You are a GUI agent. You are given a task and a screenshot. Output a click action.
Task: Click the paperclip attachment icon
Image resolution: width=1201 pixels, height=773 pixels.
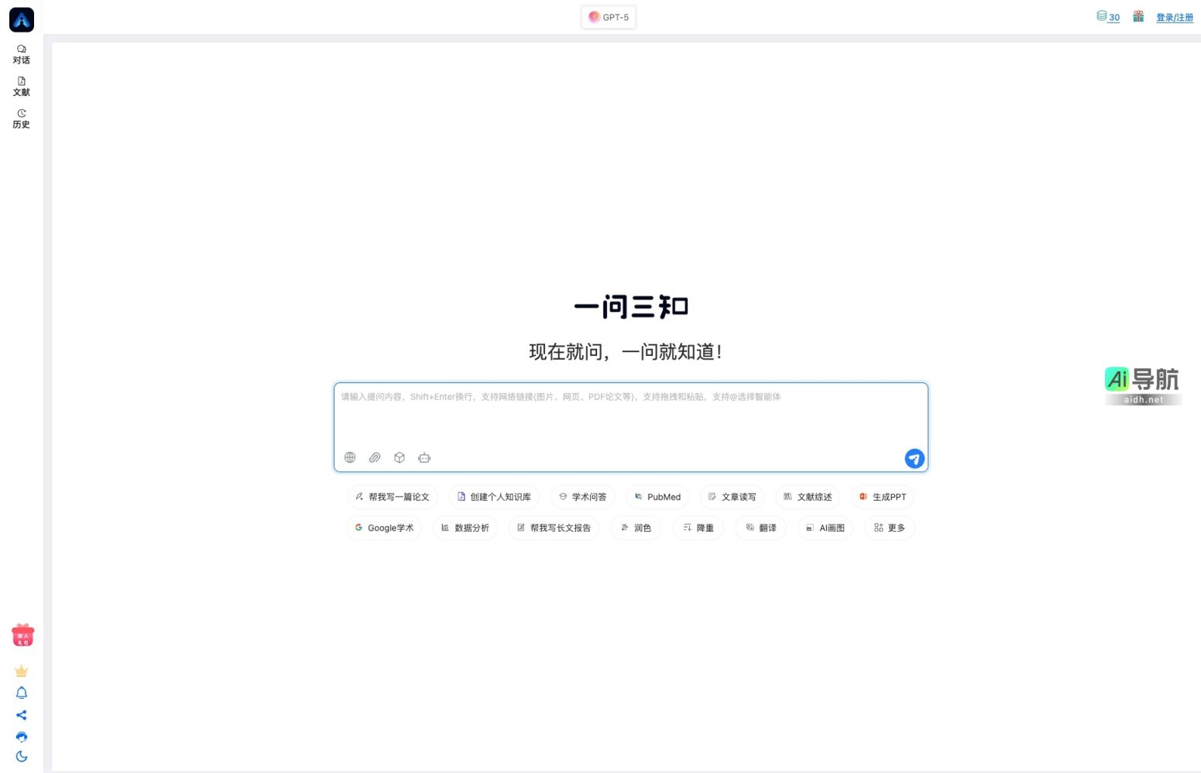tap(375, 457)
